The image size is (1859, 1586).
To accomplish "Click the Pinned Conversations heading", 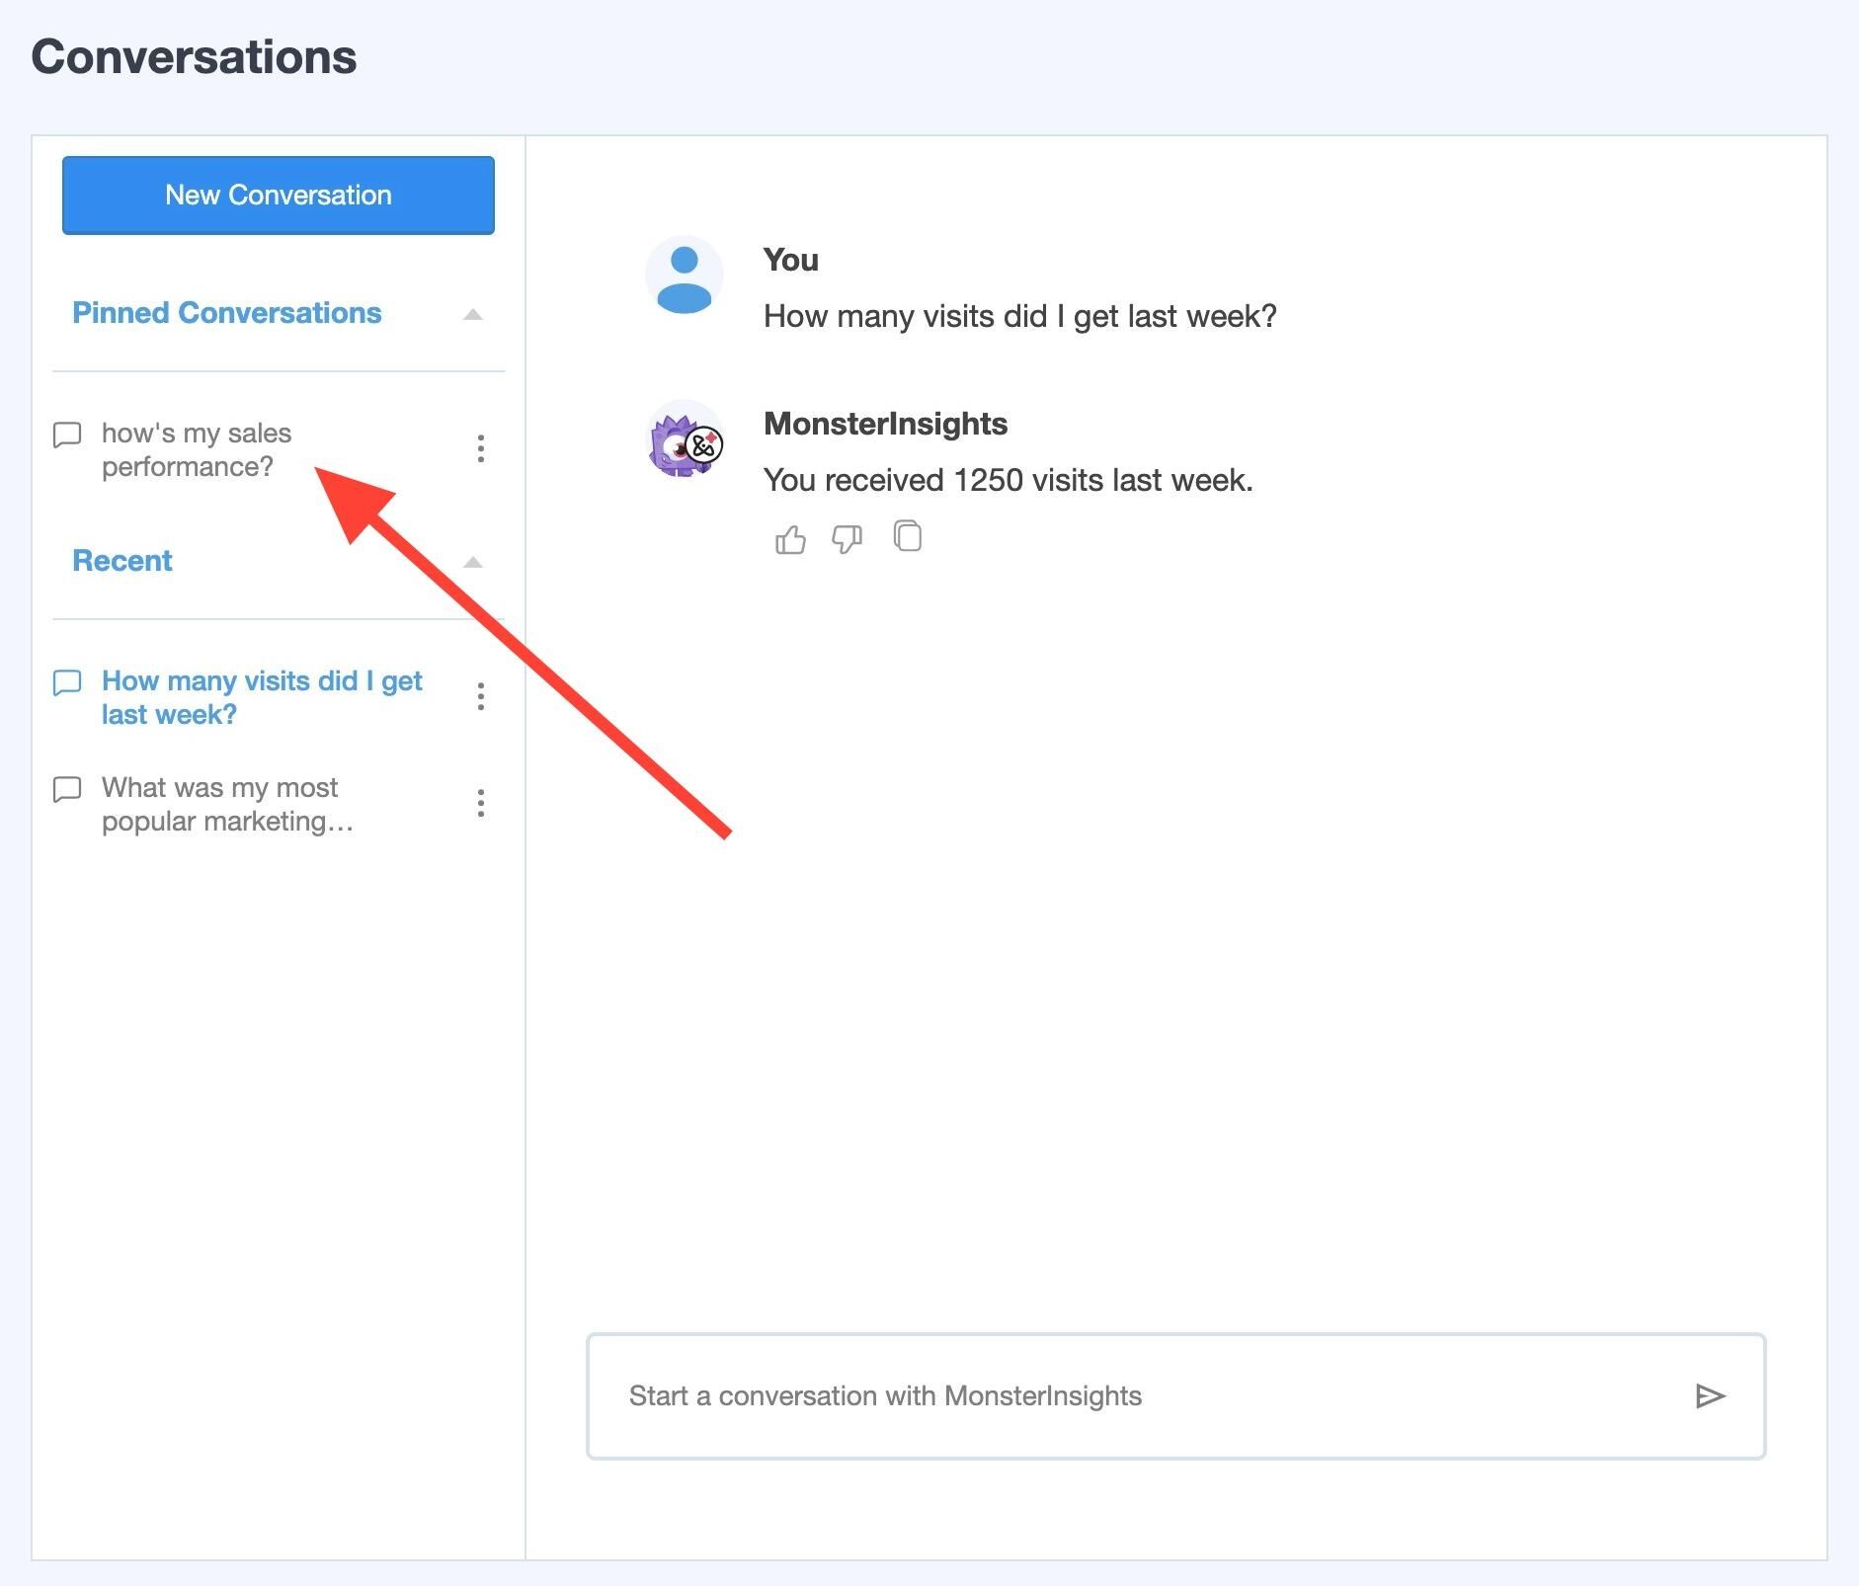I will pyautogui.click(x=226, y=313).
